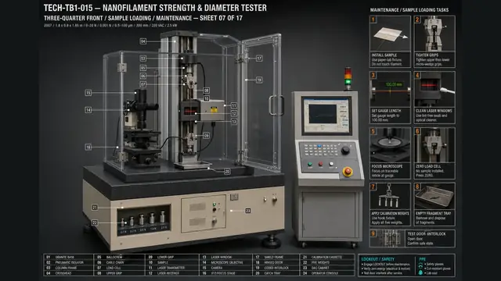
Task: Click callout number 17 at shield frame
Action: coord(259,59)
